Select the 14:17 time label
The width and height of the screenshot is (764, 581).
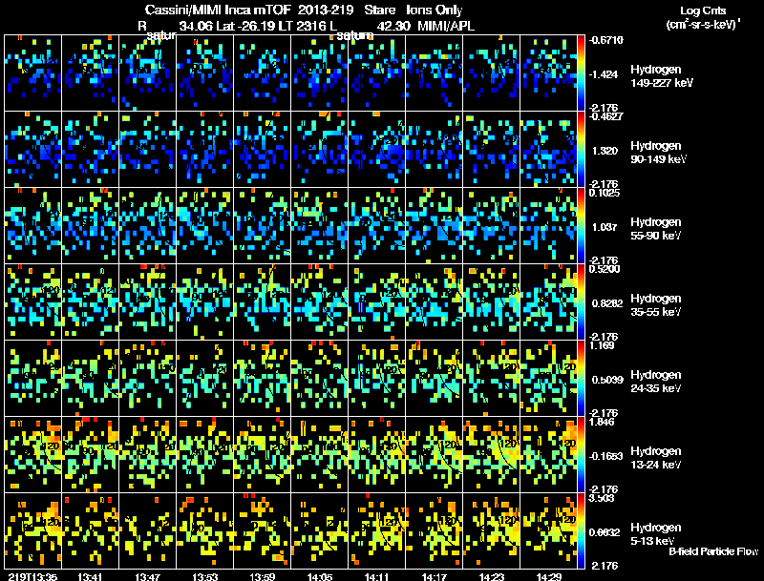[x=435, y=576]
